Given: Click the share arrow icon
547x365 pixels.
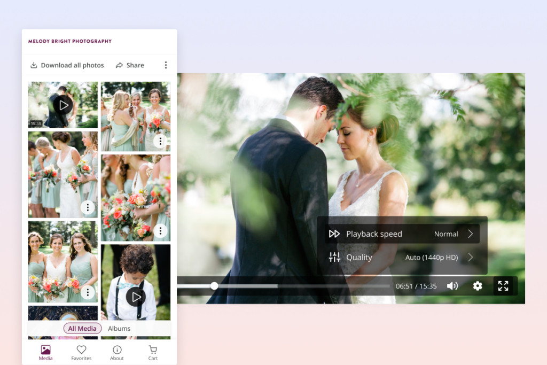Looking at the screenshot, I should pos(120,65).
